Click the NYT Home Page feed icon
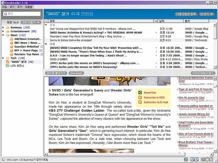 (12, 50)
